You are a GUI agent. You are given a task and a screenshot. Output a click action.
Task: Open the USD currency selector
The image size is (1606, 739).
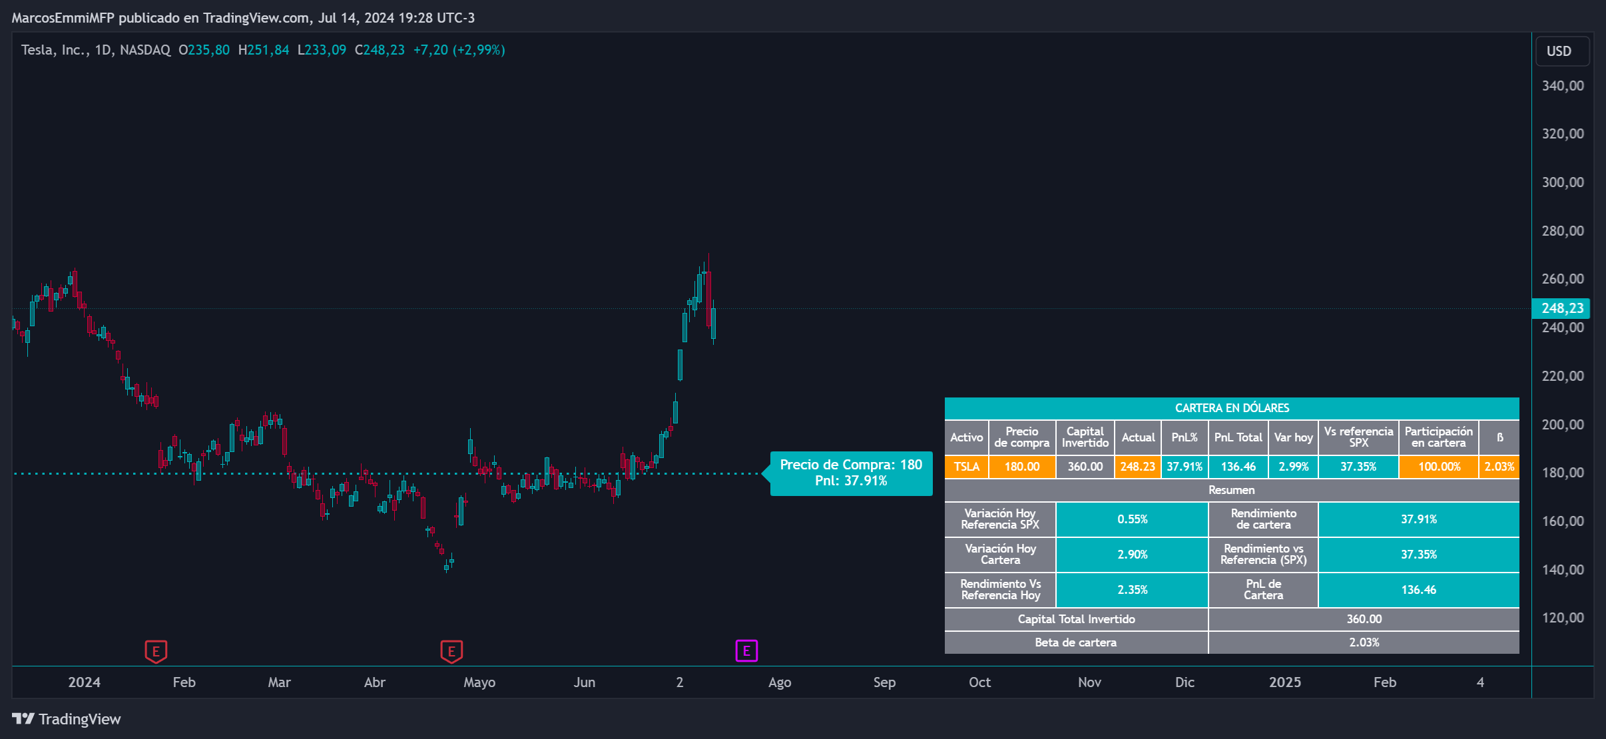tap(1562, 51)
